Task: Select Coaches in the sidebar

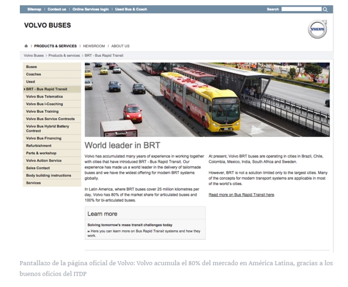Action: coord(33,75)
